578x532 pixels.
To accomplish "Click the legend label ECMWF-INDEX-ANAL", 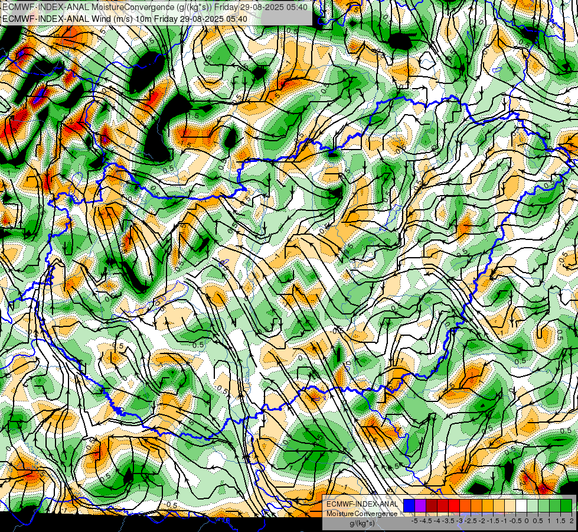I will pos(362,504).
